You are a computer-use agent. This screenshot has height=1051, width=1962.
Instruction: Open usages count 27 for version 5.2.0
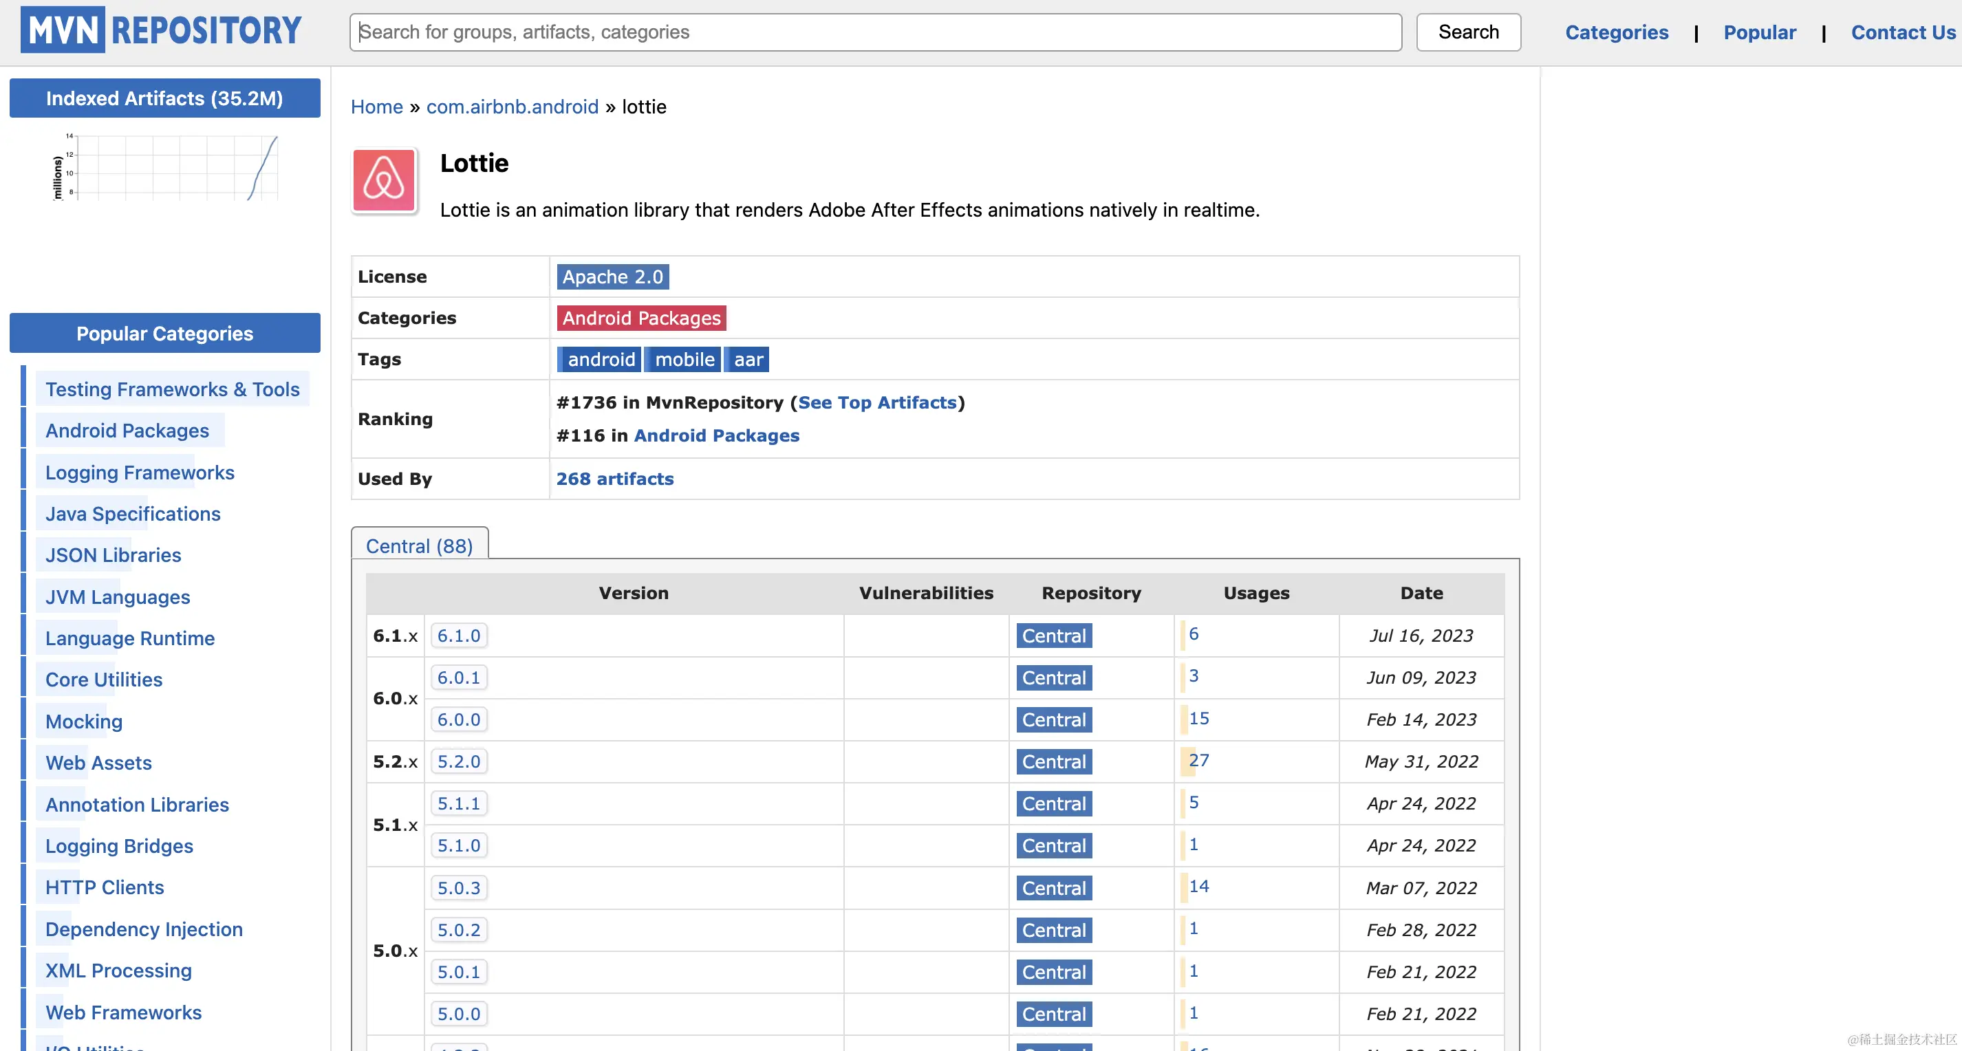pyautogui.click(x=1198, y=760)
